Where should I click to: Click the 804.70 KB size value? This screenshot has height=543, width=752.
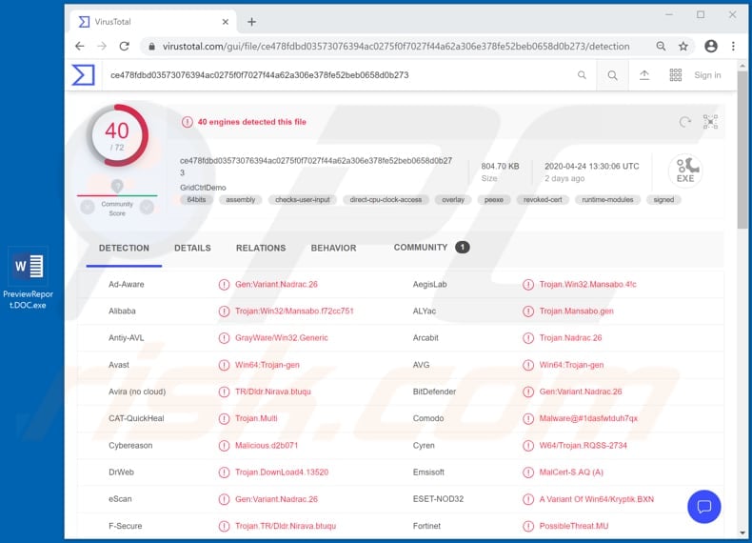[500, 166]
